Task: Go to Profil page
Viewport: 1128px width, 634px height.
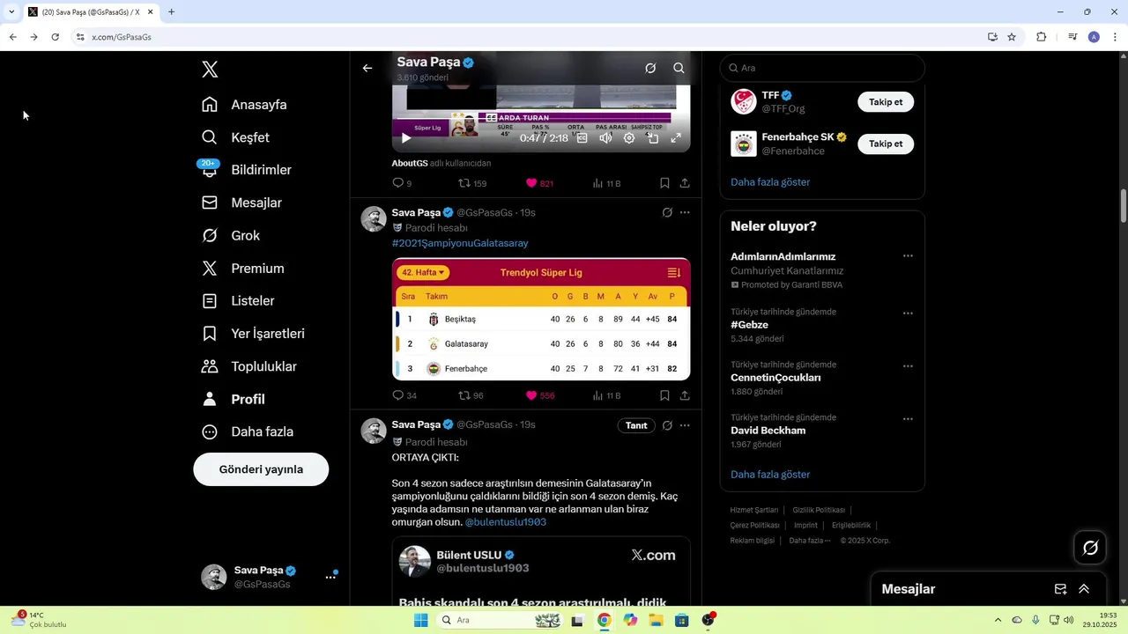Action: (x=233, y=399)
